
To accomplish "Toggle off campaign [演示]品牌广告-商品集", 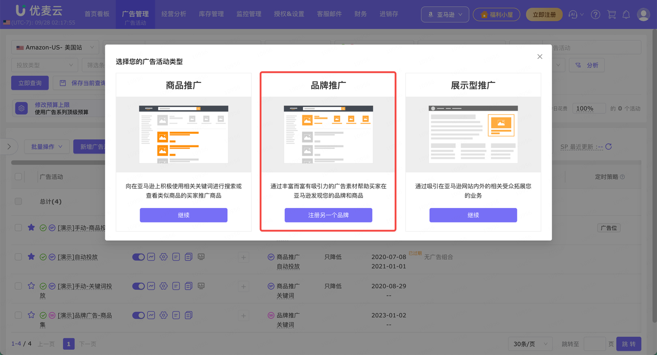I will click(139, 315).
